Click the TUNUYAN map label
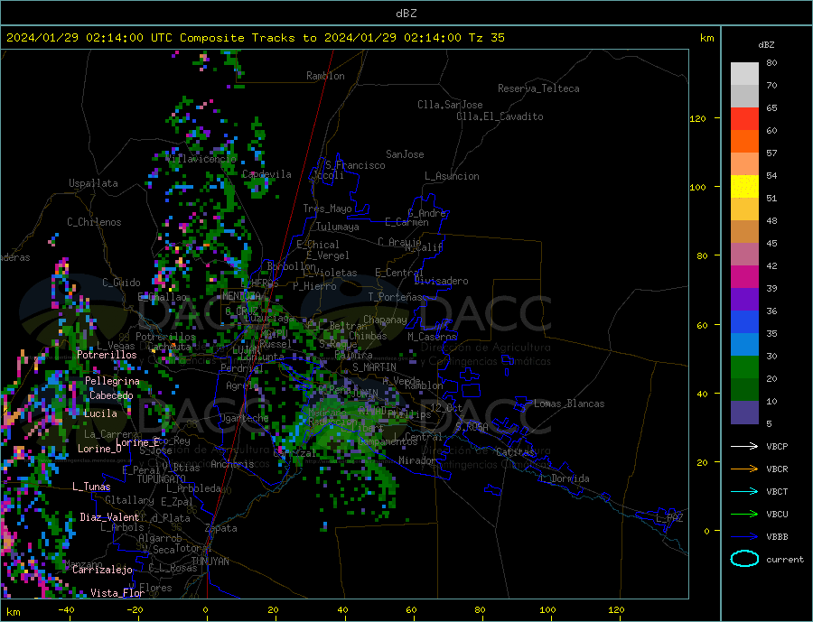The height and width of the screenshot is (622, 813). coord(210,562)
